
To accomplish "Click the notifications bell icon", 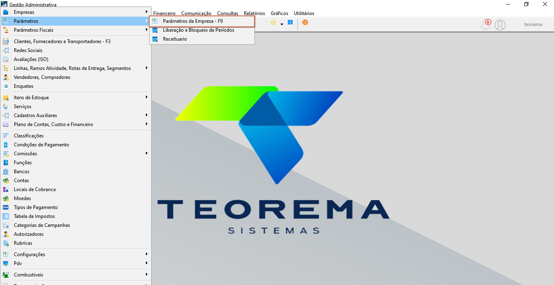I will tap(485, 25).
